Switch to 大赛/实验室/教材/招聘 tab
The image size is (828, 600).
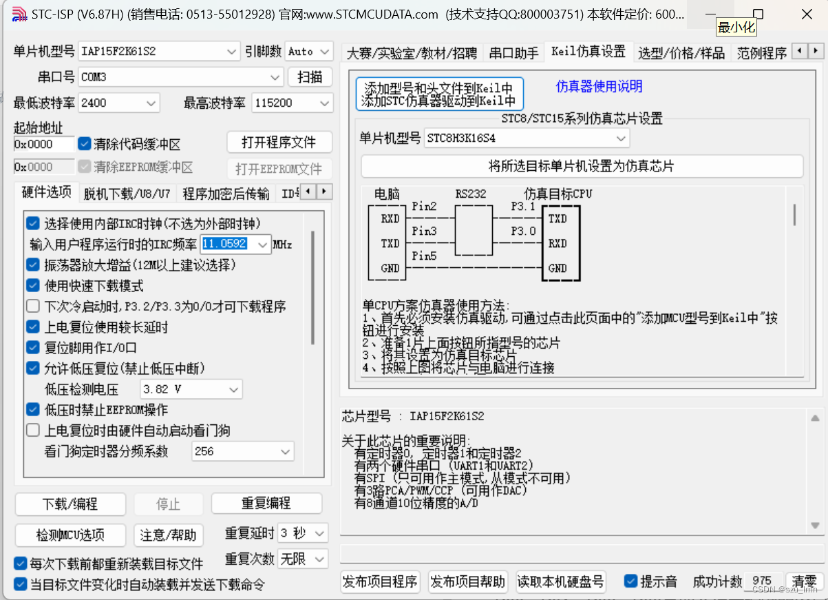[412, 53]
